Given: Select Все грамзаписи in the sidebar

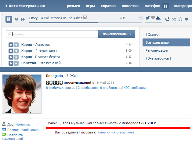Looking at the screenshot, I should [x=166, y=42].
